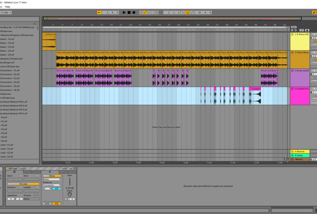
Task: Click the MIDI Arrangement Overdub plus icon
Action: point(141,13)
